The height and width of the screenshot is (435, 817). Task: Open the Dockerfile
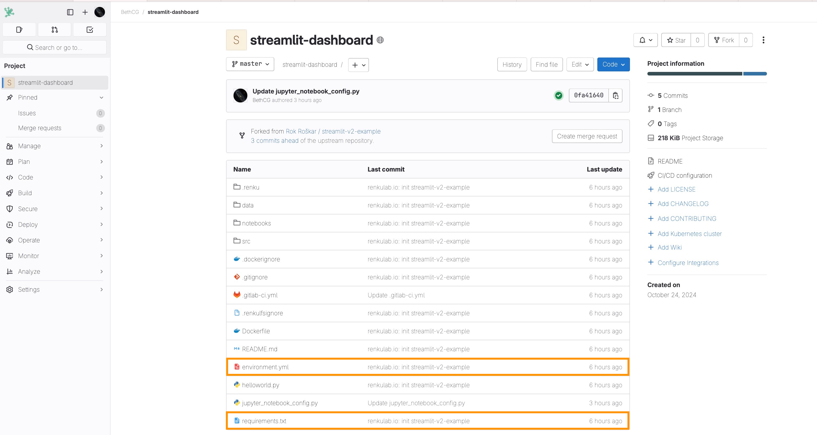pyautogui.click(x=256, y=331)
